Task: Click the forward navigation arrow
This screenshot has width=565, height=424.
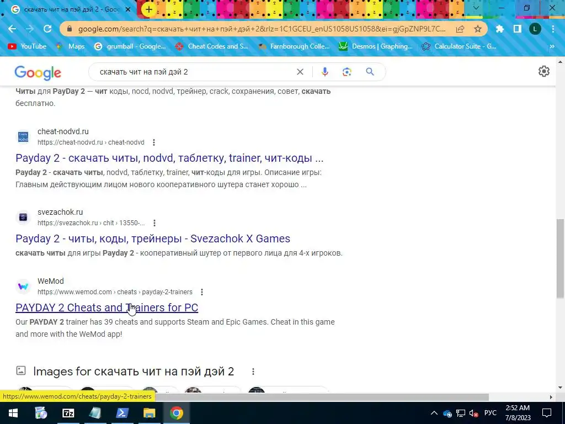Action: pos(30,29)
